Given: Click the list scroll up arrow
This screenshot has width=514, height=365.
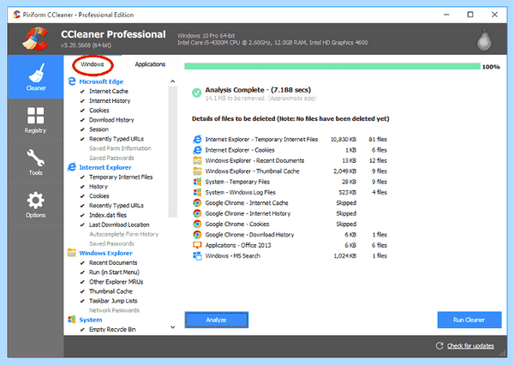Looking at the screenshot, I should pos(173,81).
